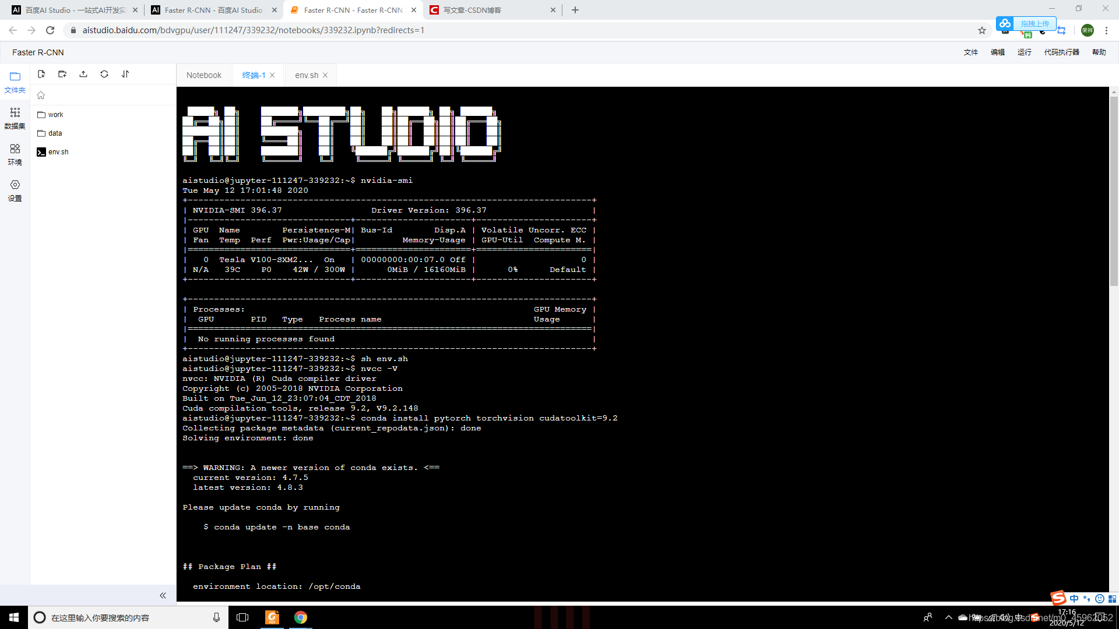Open the Windows Start menu
The width and height of the screenshot is (1119, 629).
pyautogui.click(x=14, y=617)
